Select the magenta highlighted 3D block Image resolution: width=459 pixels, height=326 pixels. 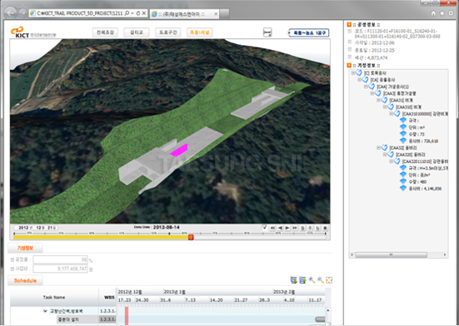point(179,151)
